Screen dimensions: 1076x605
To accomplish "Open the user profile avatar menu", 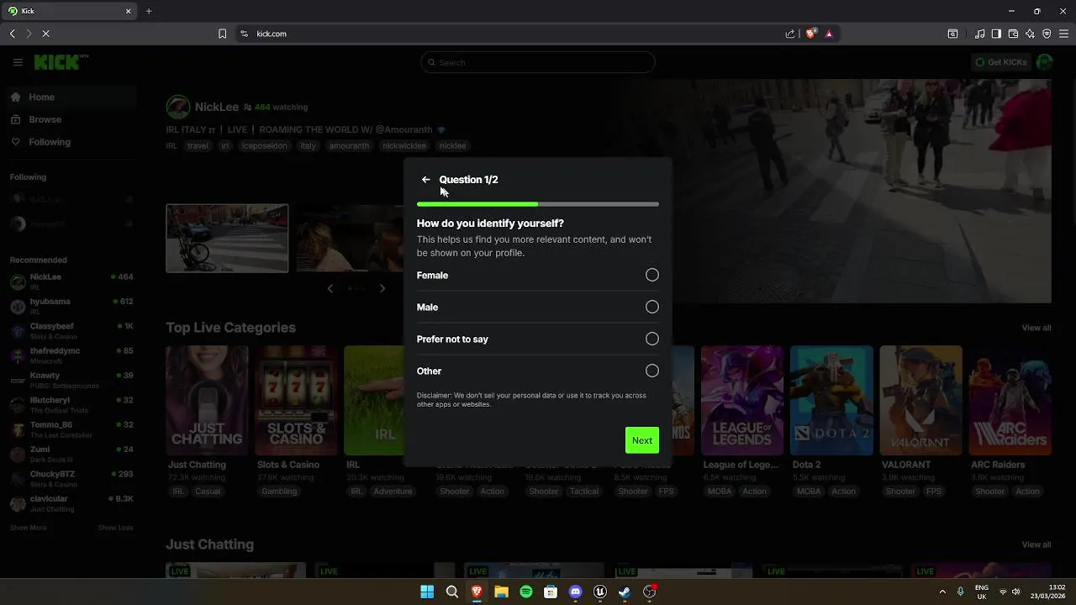I will (x=1045, y=62).
